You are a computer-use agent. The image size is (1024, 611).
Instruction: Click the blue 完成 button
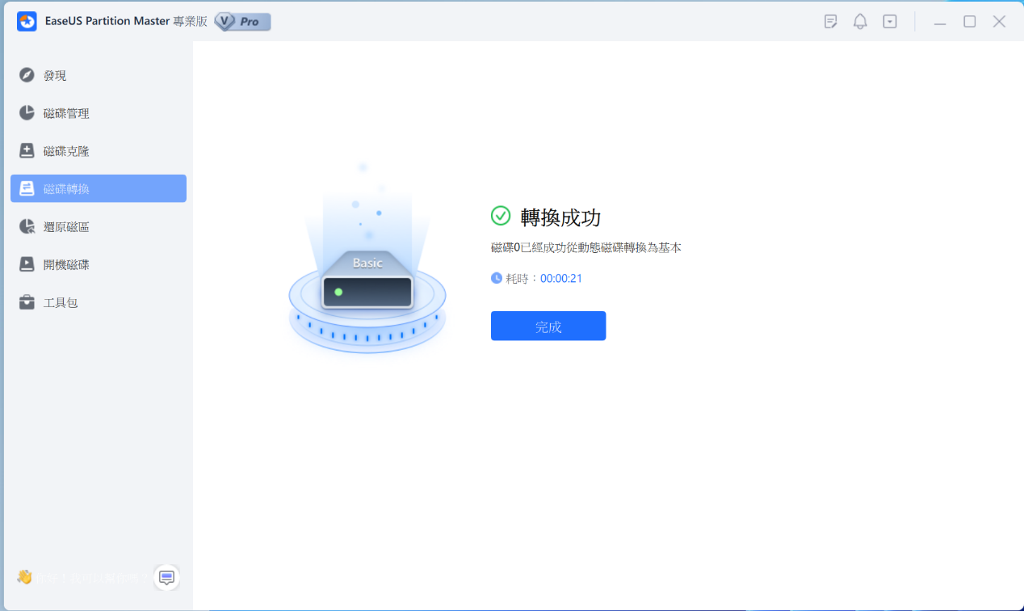pos(548,326)
